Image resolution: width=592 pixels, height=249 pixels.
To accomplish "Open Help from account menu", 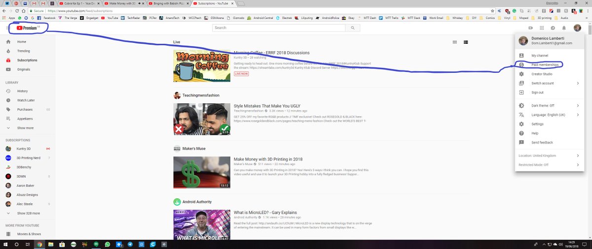I will 549,133.
